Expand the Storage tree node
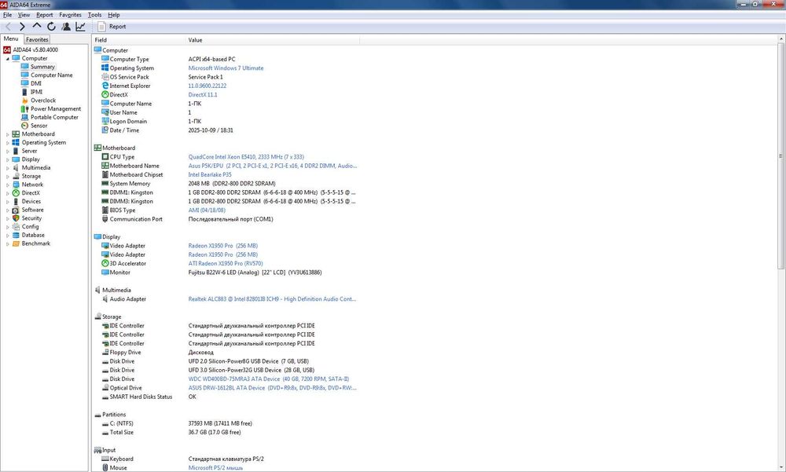Screen dimensions: 786x472 pyautogui.click(x=8, y=177)
